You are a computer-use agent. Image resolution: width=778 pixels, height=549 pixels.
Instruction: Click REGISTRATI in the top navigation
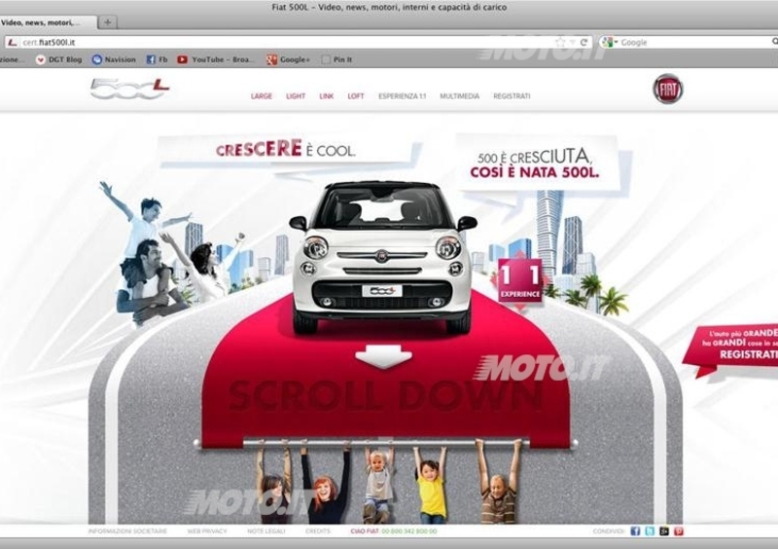pyautogui.click(x=512, y=96)
